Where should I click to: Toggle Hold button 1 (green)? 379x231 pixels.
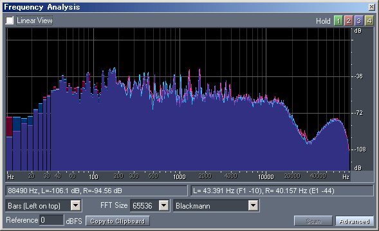coord(338,21)
